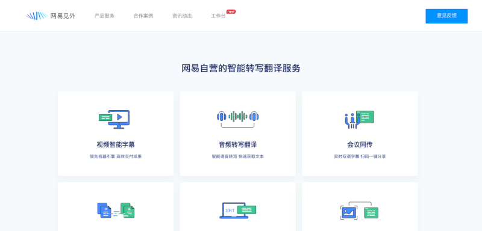Open the 产品服务 menu
This screenshot has height=231, width=482.
coord(104,16)
